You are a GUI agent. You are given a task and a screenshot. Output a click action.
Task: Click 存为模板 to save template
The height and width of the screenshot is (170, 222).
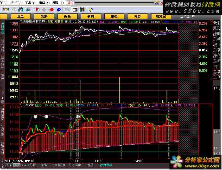point(106,165)
